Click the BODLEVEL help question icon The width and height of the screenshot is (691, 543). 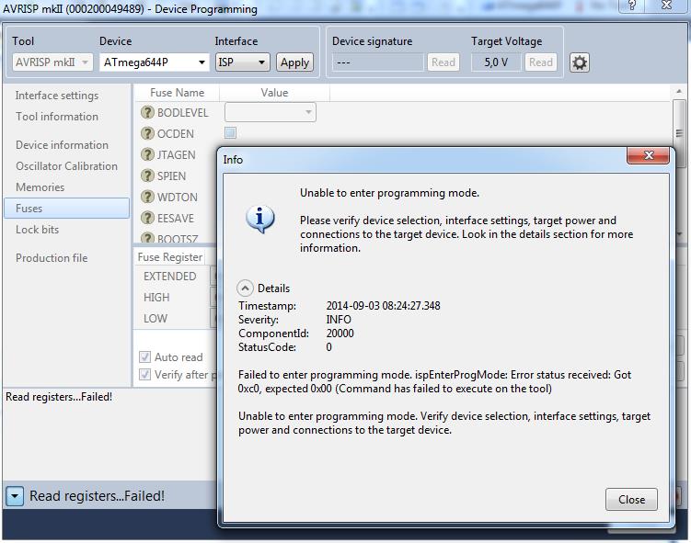pyautogui.click(x=147, y=112)
